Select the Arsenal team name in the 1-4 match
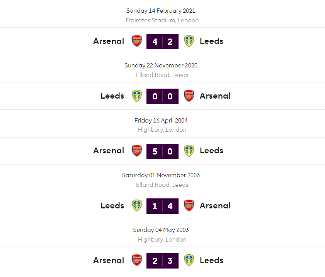This screenshot has height=277, width=325. [x=215, y=206]
